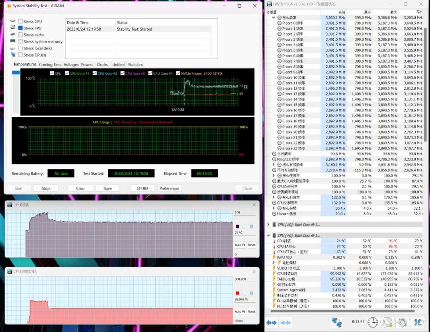Untick the CPU Core #1 graph checkbox
This screenshot has height=332, width=430.
pos(66,73)
